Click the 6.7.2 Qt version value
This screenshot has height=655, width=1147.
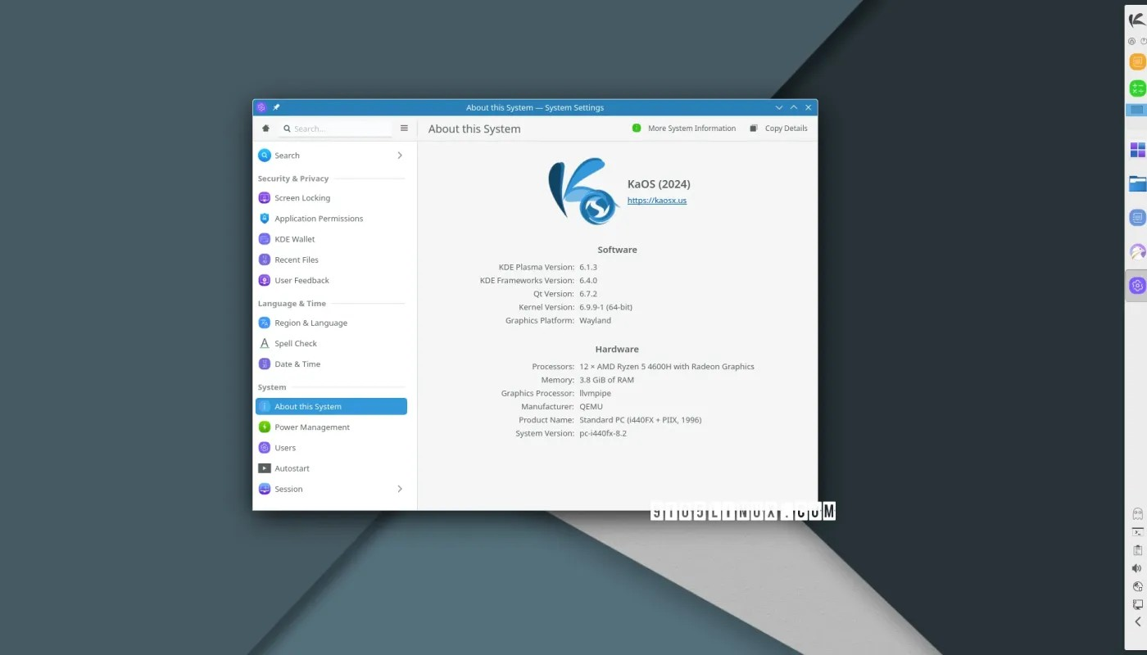(x=588, y=294)
